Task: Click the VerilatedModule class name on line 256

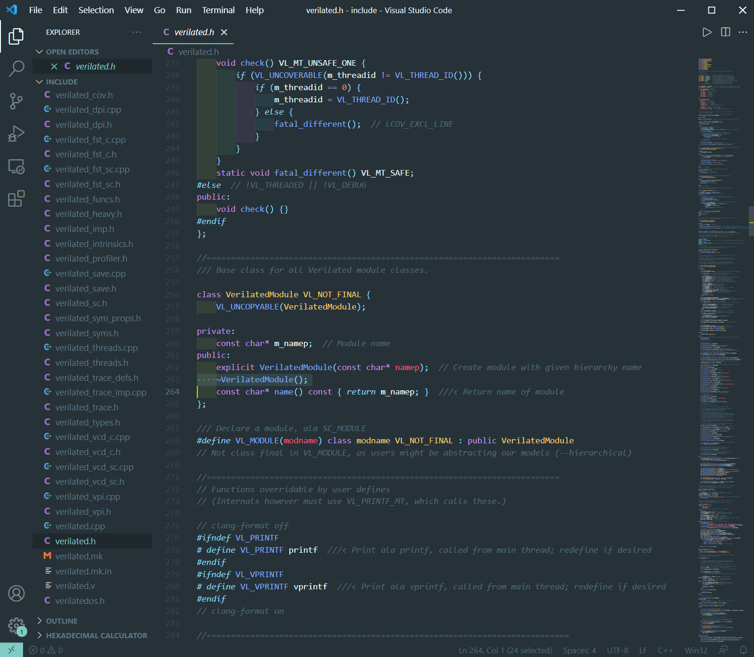Action: [x=262, y=294]
